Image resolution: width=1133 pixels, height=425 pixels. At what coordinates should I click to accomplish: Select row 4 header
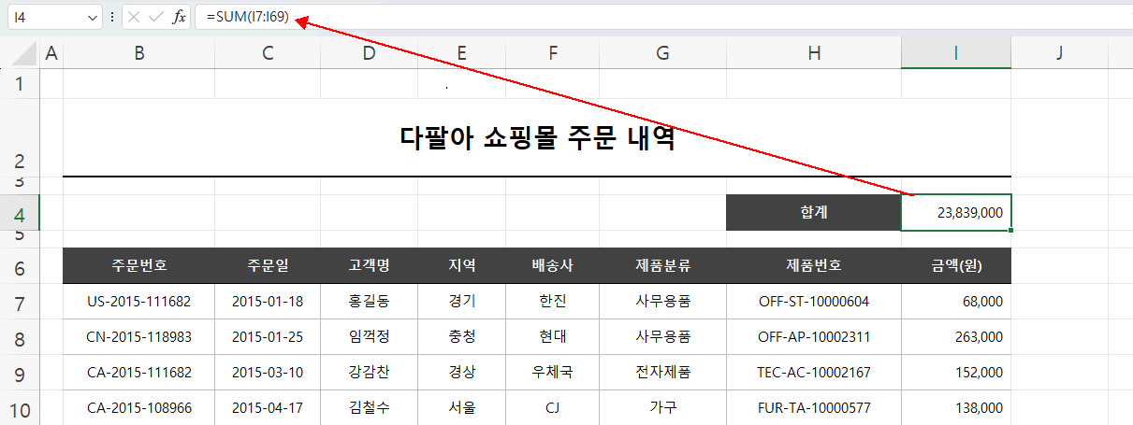point(21,213)
